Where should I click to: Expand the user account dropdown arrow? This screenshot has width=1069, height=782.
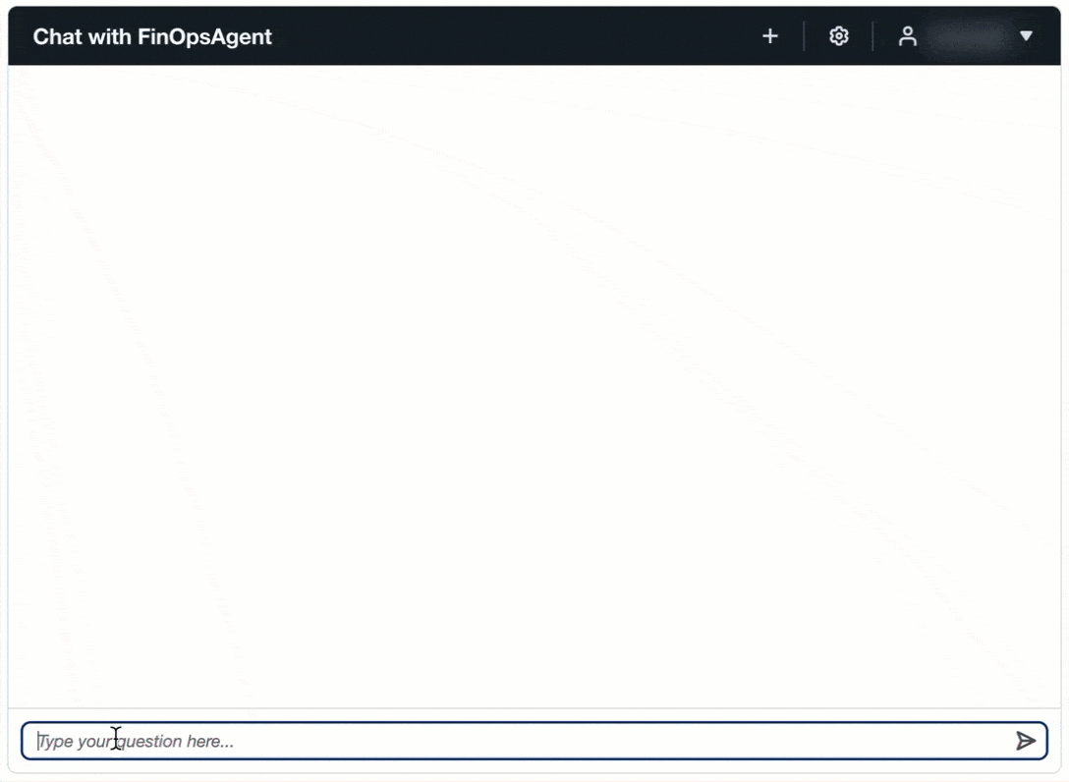point(1026,36)
